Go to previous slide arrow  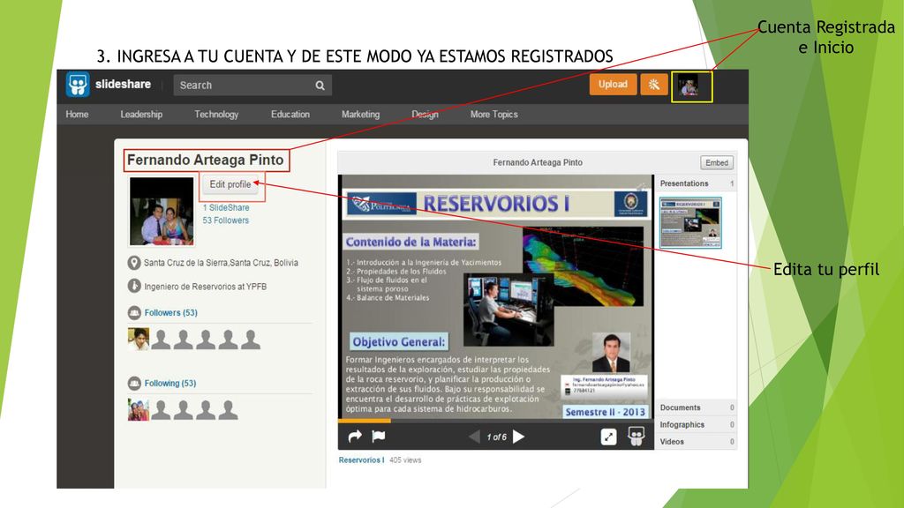[x=474, y=437]
